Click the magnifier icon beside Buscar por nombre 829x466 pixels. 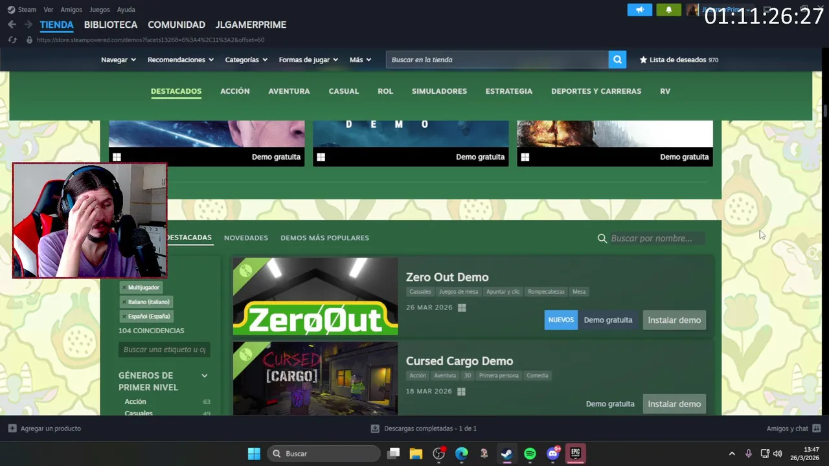602,238
